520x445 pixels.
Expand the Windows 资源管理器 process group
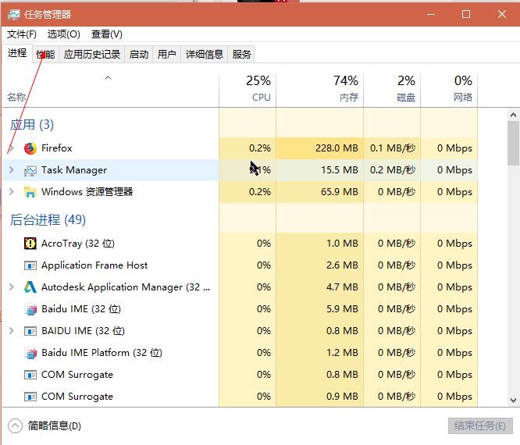11,192
